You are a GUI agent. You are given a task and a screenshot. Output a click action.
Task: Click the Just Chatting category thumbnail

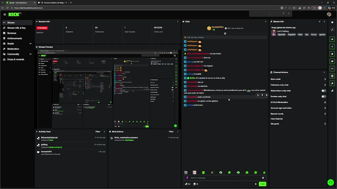pyautogui.click(x=274, y=33)
